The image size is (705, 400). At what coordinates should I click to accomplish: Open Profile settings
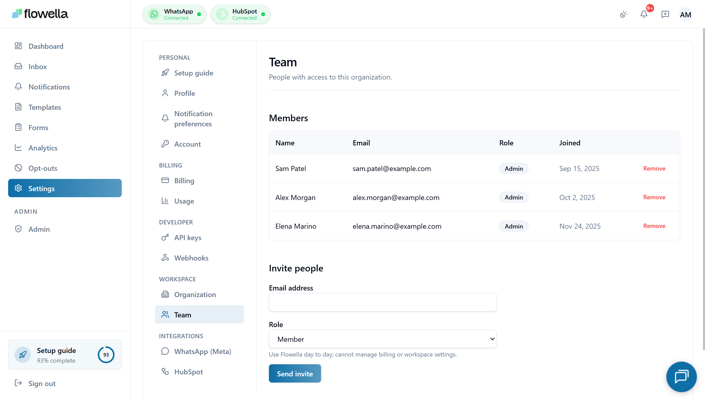(199, 93)
